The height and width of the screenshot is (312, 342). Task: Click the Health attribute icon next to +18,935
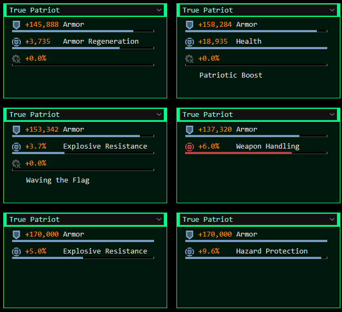[x=190, y=42]
